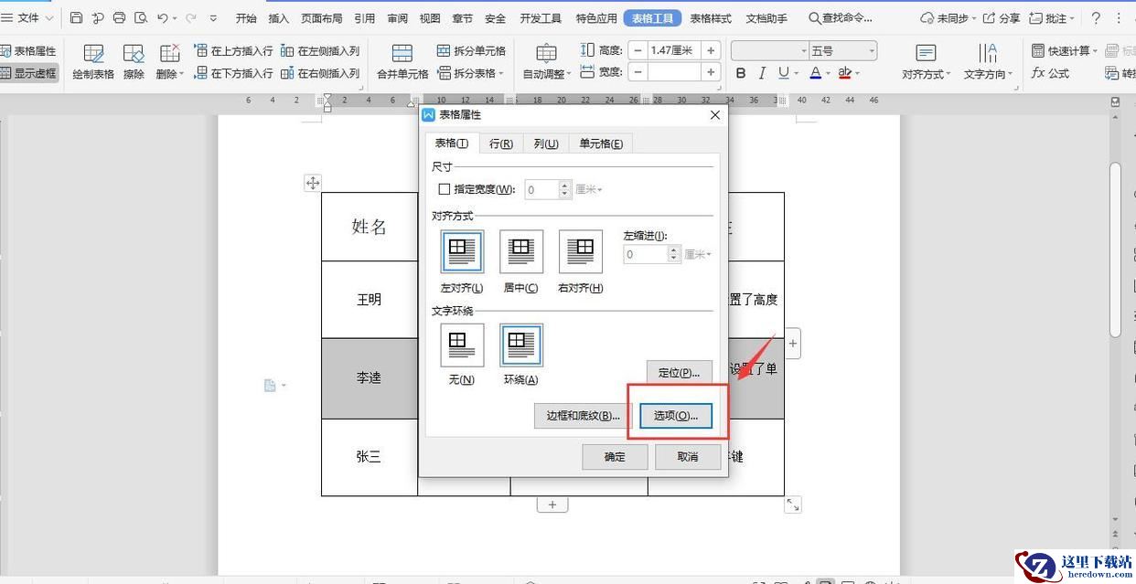Click 表格属性 table properties in ribbon
Image resolution: width=1136 pixels, height=584 pixels.
pos(28,51)
